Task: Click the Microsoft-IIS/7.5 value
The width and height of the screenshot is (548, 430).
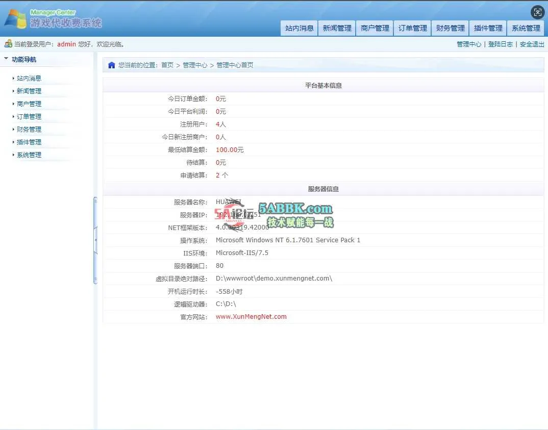Action: point(242,253)
